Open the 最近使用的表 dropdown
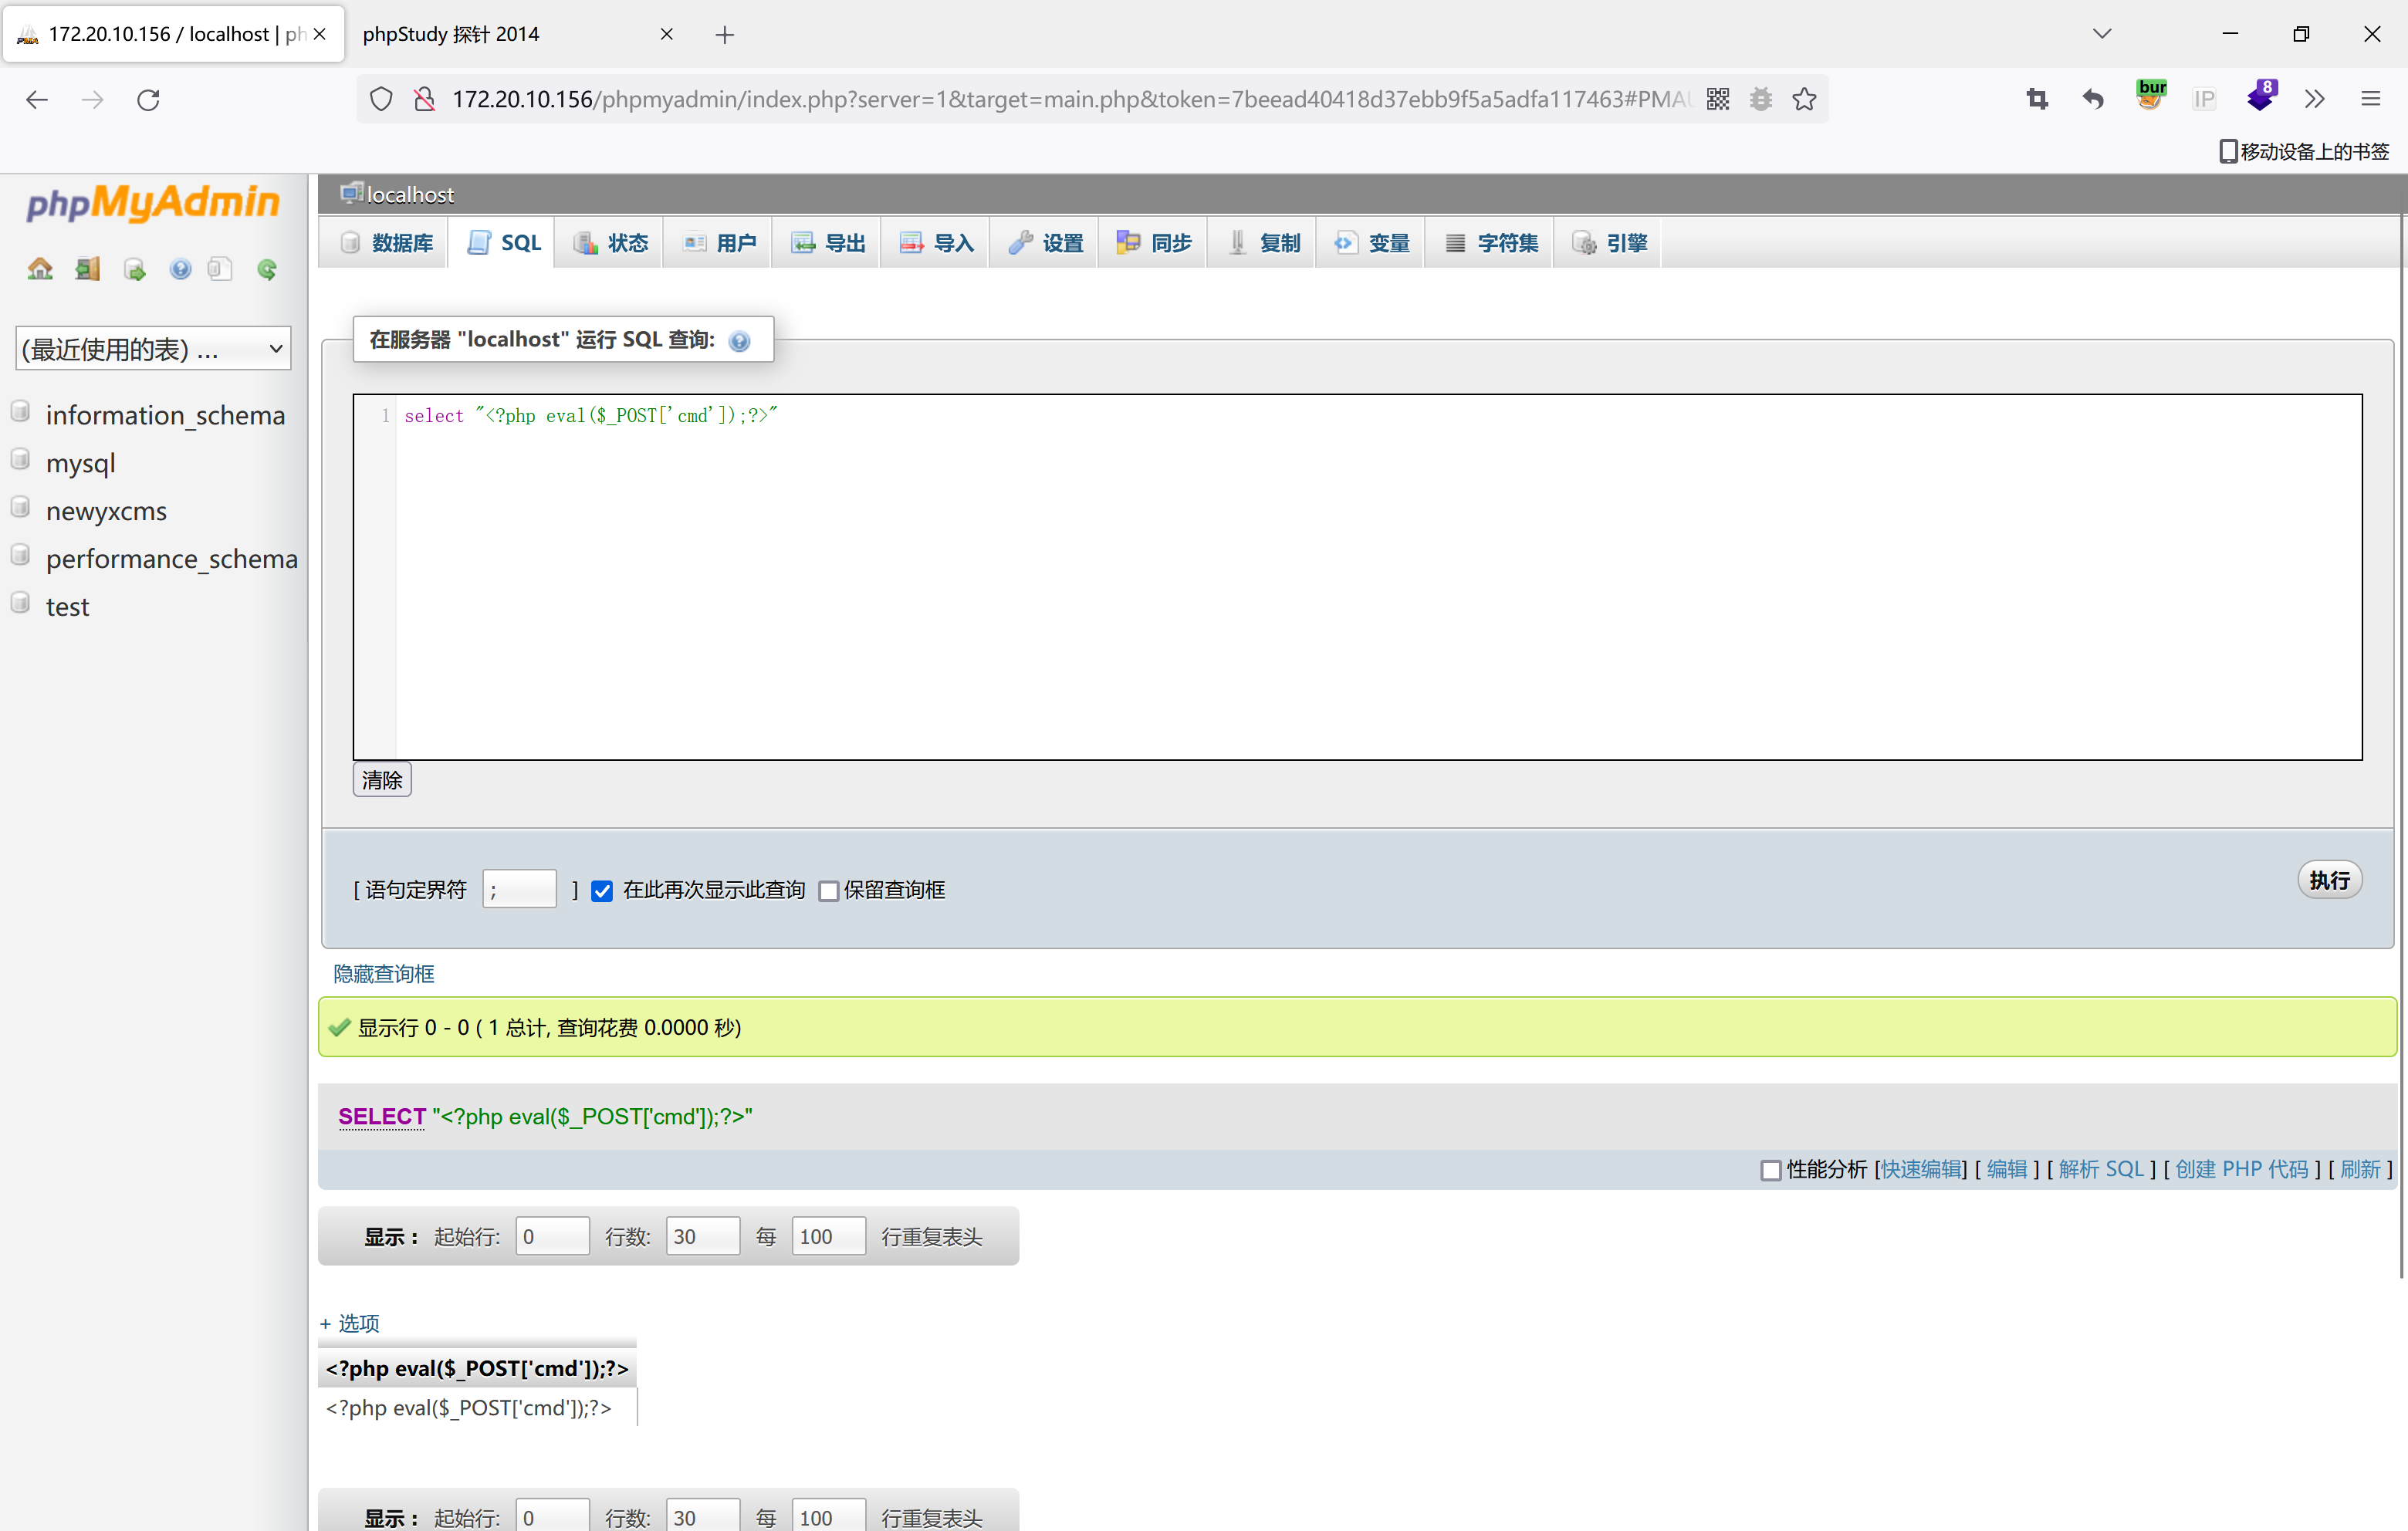This screenshot has width=2408, height=1531. tap(153, 348)
